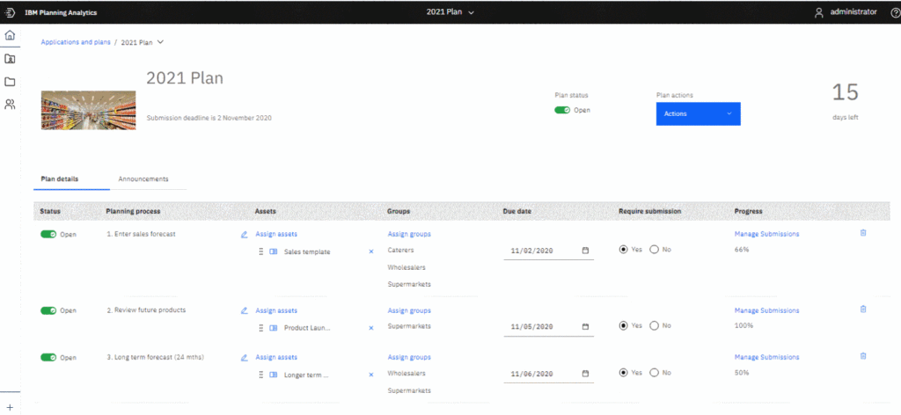
Task: Open calendar picker for 11/05/2020 due date
Action: pos(585,327)
